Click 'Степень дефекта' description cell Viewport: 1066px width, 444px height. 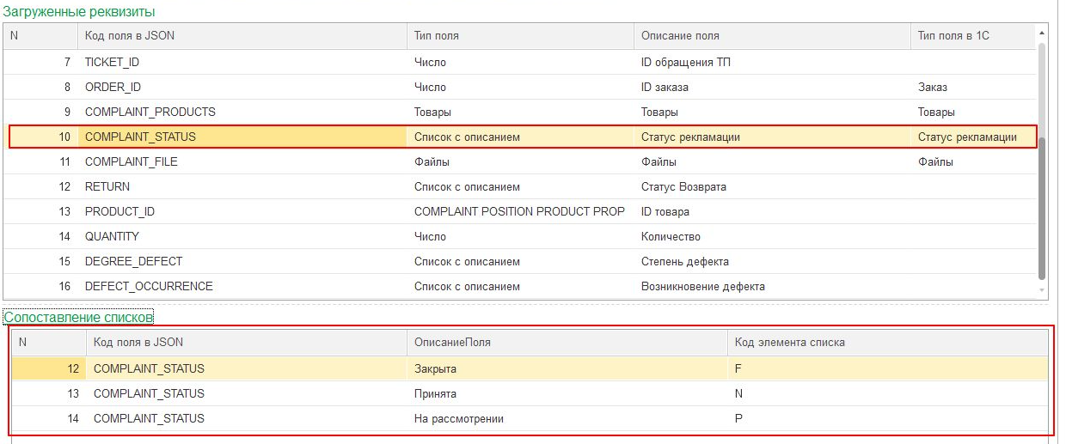click(x=683, y=261)
